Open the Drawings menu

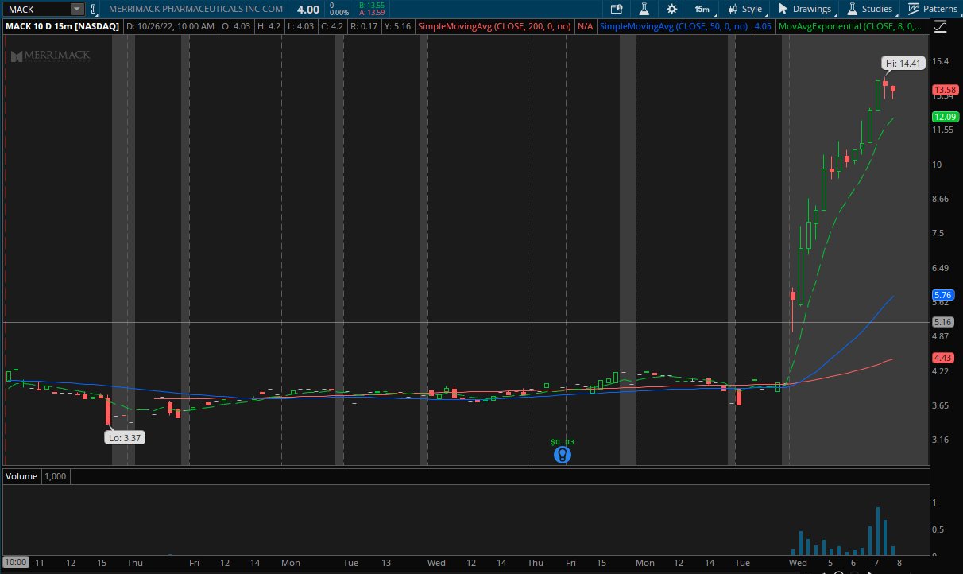point(804,9)
